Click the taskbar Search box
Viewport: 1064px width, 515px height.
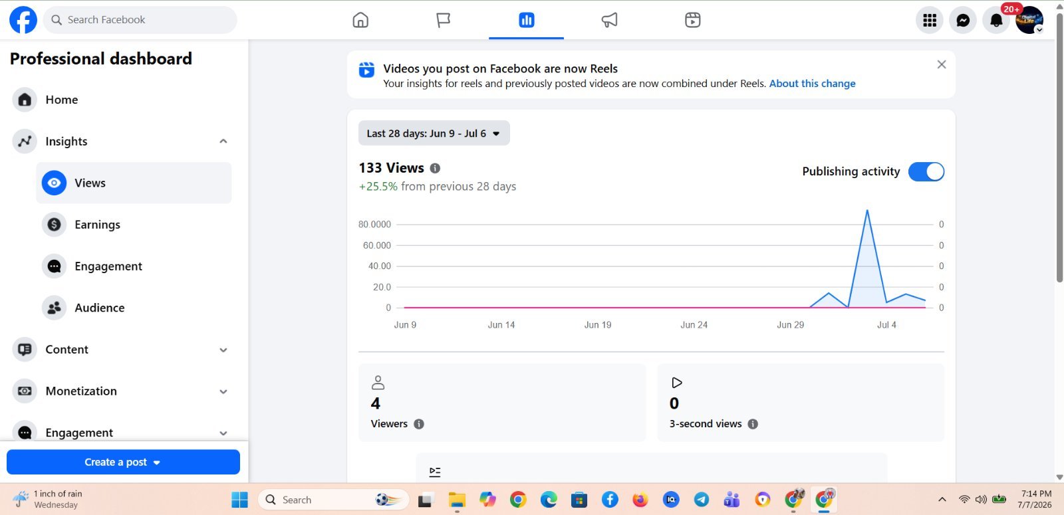coord(332,500)
